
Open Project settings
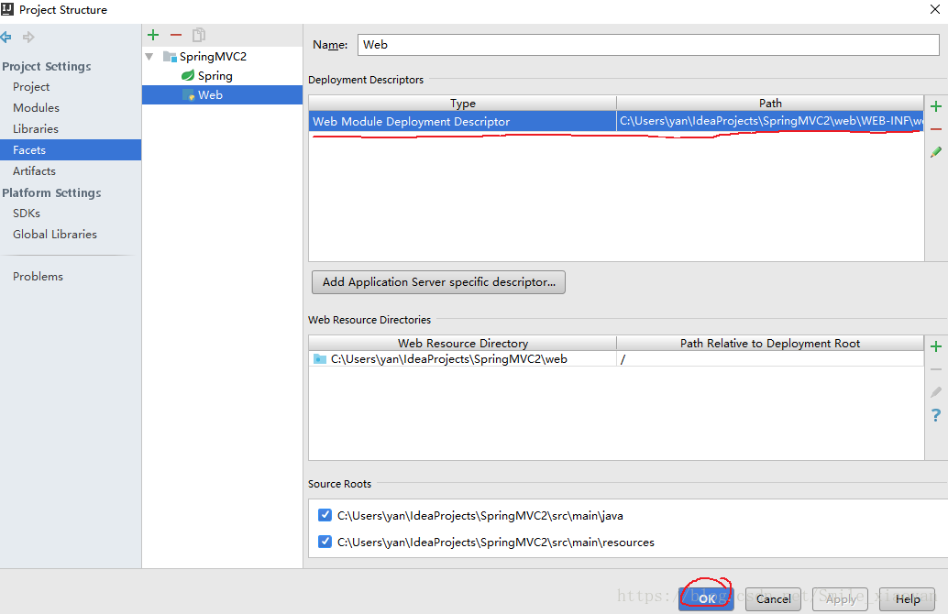click(x=31, y=86)
